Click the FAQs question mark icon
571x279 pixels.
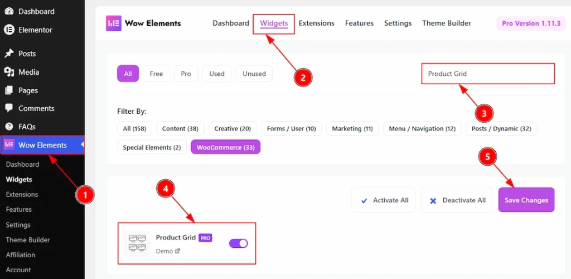pyautogui.click(x=9, y=127)
